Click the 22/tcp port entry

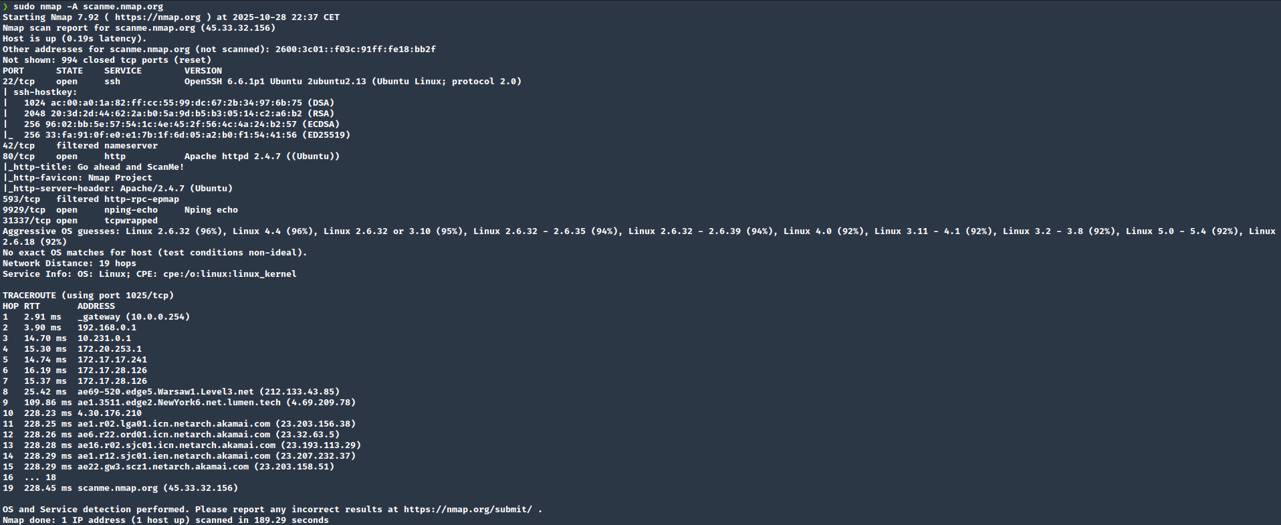click(19, 82)
